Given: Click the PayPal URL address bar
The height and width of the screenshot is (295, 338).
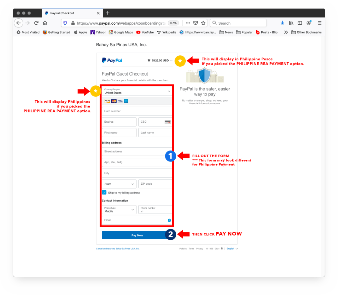Looking at the screenshot, I should (121, 23).
